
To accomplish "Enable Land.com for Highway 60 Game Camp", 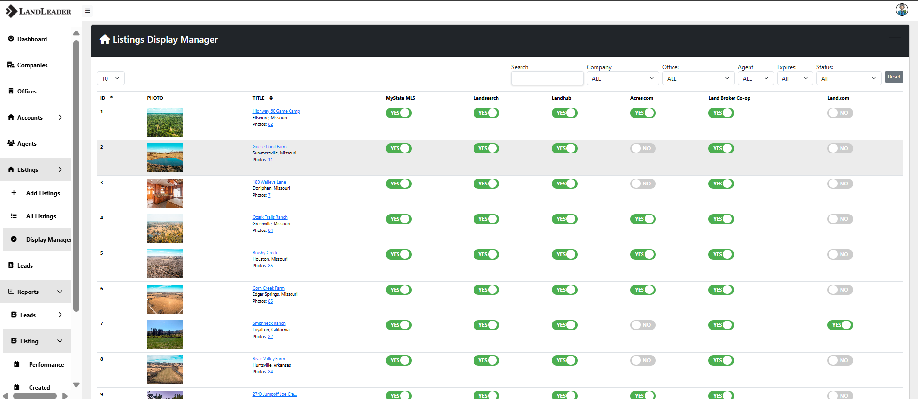I will point(840,113).
